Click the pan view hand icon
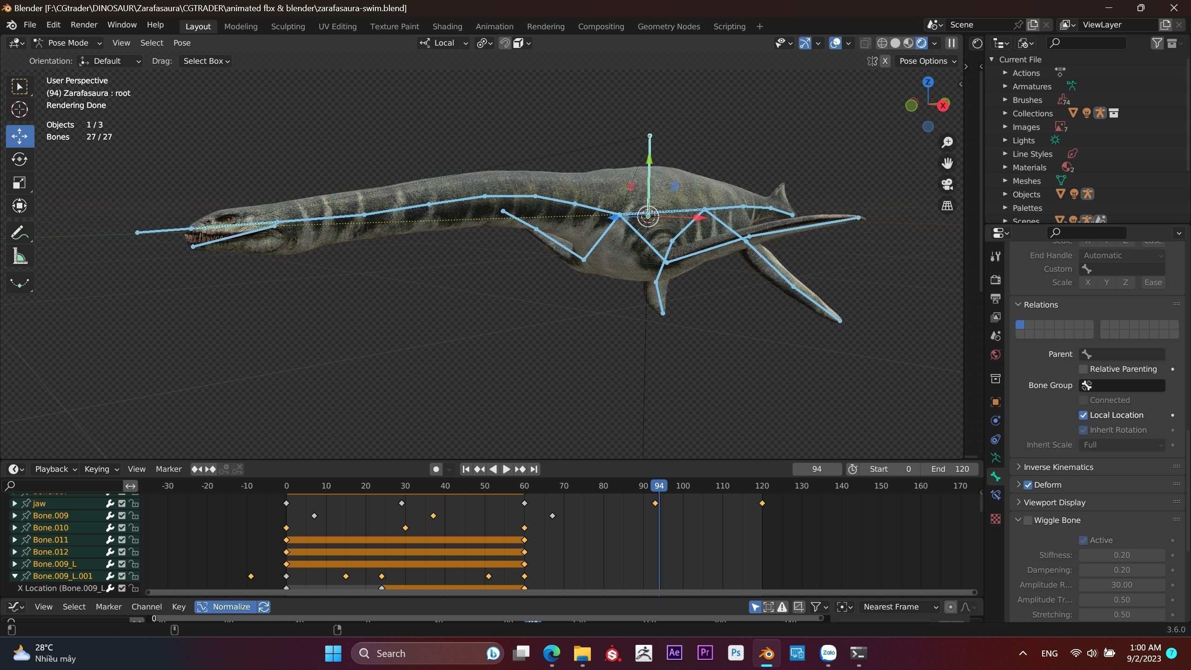The height and width of the screenshot is (670, 1191). (x=947, y=163)
